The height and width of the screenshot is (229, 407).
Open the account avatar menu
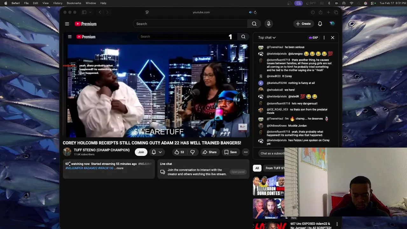coord(332,24)
